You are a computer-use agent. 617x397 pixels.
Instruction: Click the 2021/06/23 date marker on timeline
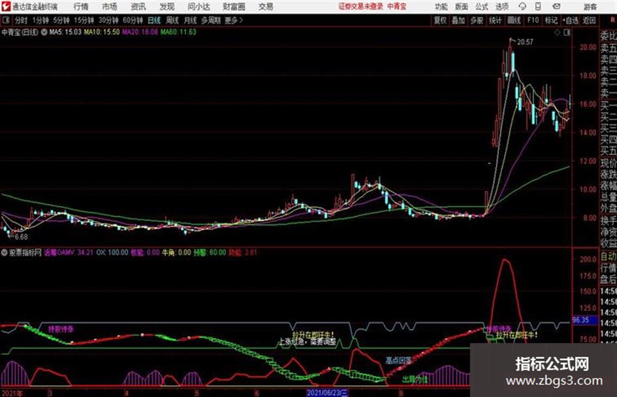[x=327, y=392]
